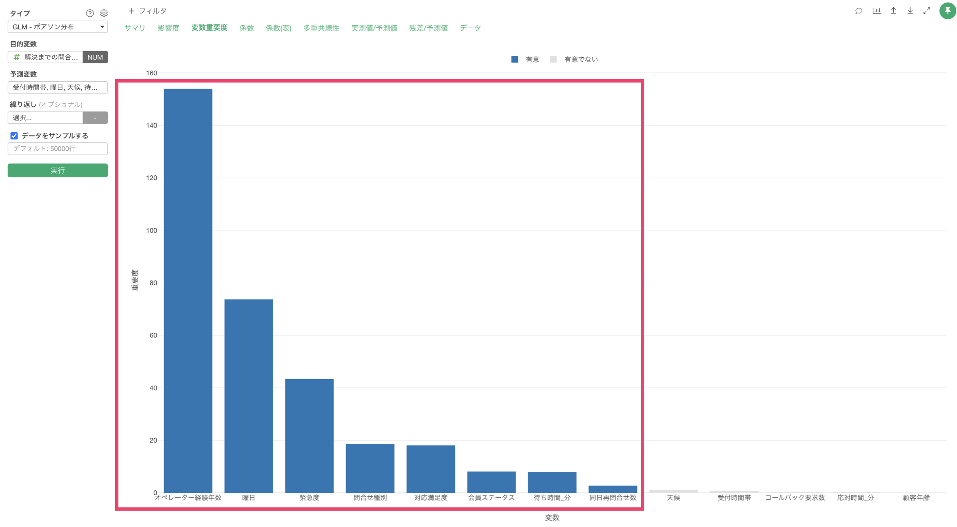Open the 目的変数 column selector
The image size is (957, 527).
45,57
